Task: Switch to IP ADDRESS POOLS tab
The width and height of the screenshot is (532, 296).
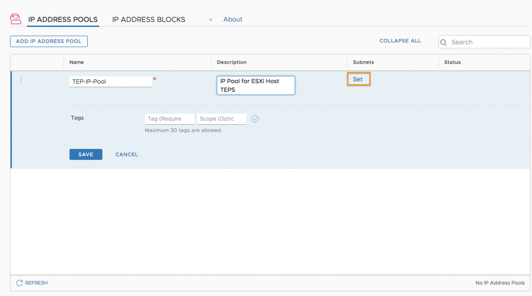Action: (x=63, y=19)
